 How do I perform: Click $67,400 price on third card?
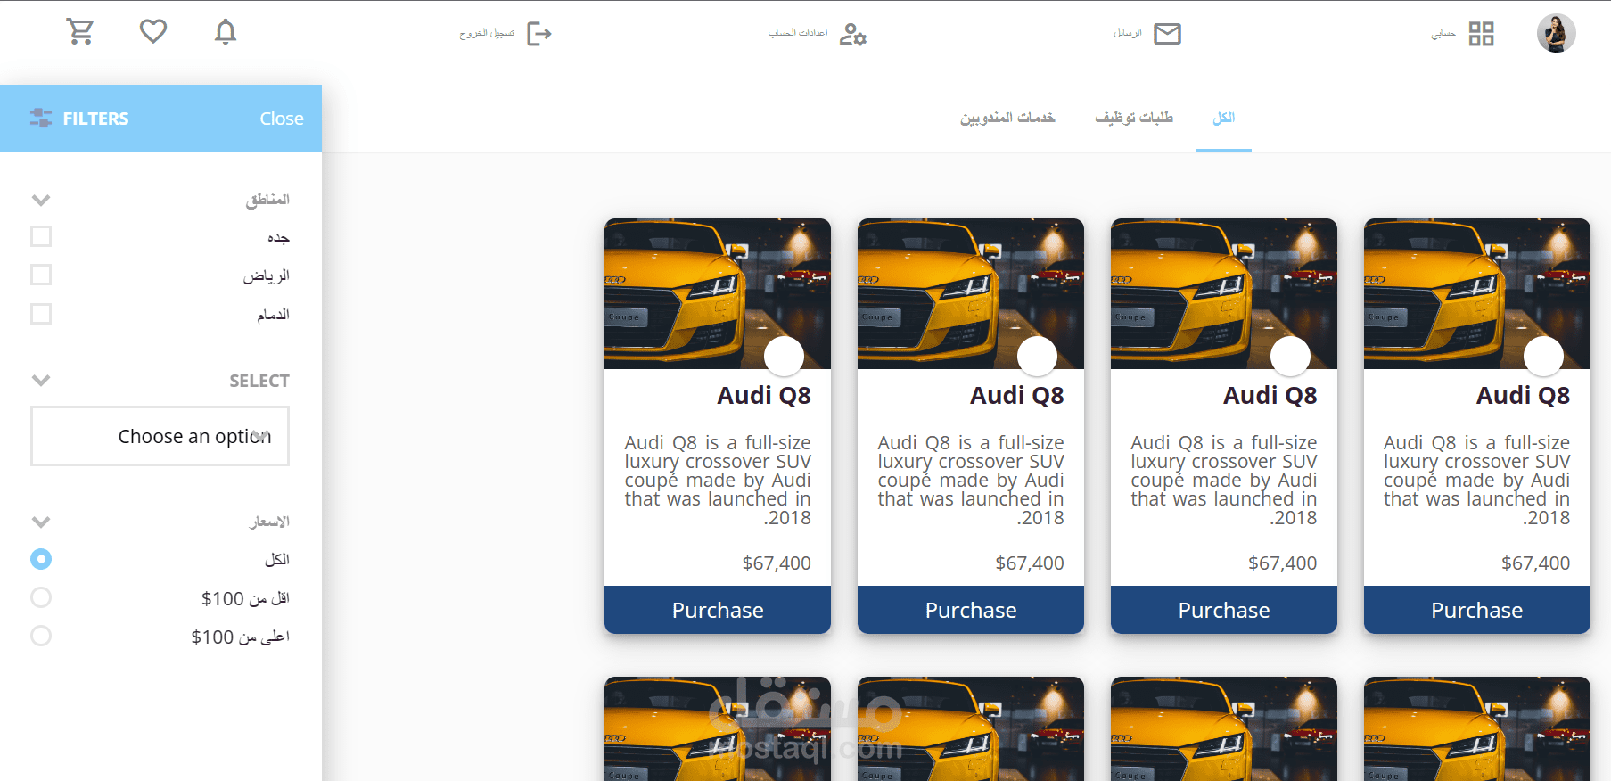coord(1283,563)
